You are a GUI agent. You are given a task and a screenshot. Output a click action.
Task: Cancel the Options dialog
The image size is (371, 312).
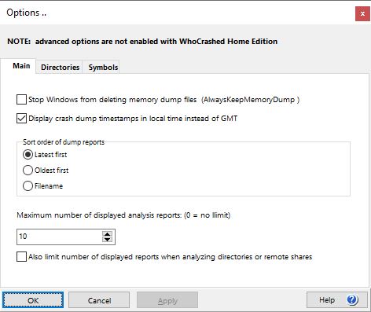(99, 300)
